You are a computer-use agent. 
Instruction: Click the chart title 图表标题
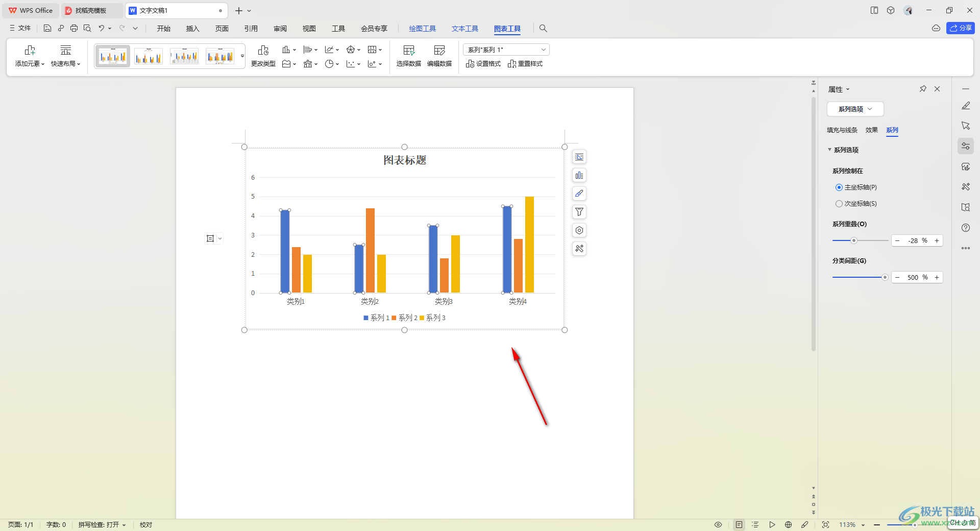pos(405,160)
